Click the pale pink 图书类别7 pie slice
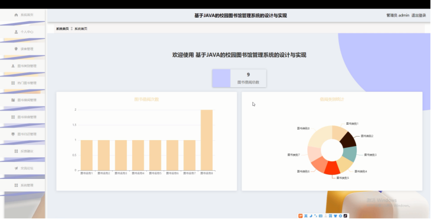The height and width of the screenshot is (219, 431). pyautogui.click(x=314, y=154)
